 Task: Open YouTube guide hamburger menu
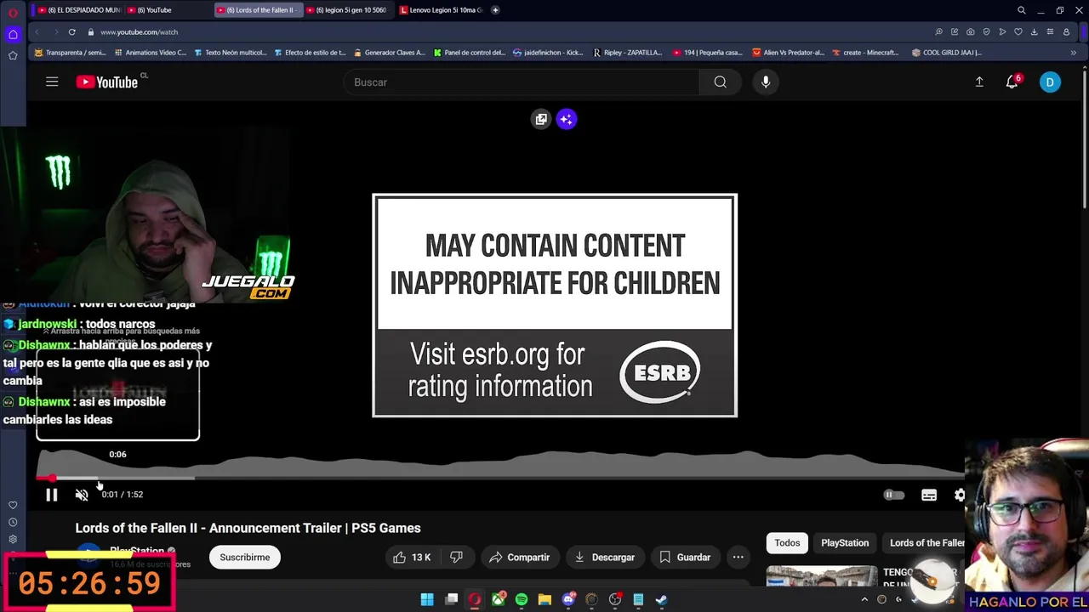(52, 82)
